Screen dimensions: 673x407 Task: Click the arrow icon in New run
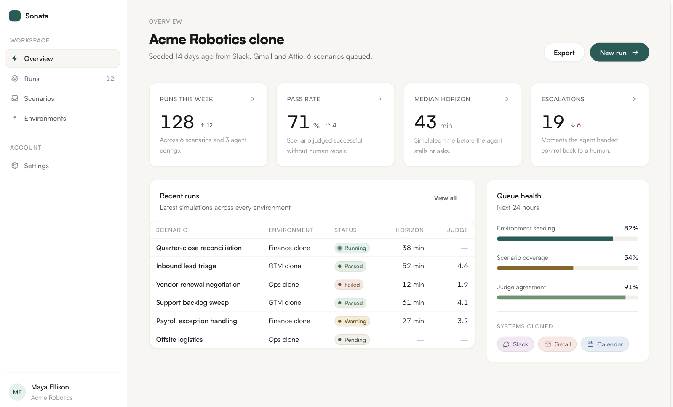635,52
